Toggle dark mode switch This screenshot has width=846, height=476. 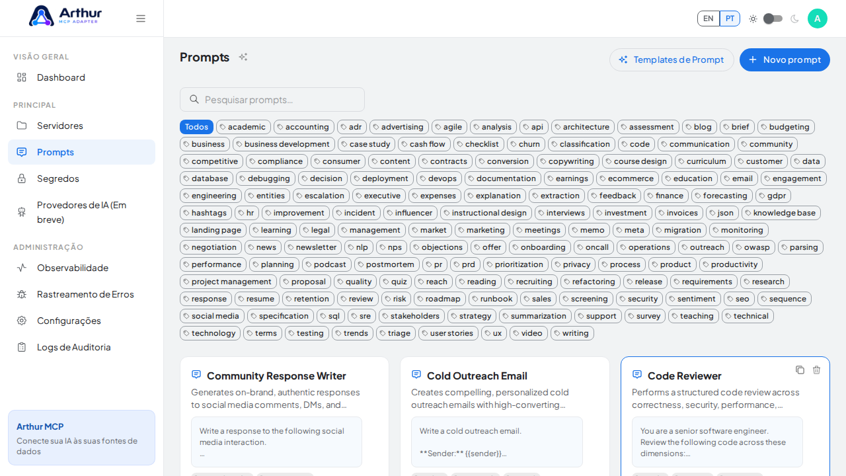point(773,19)
